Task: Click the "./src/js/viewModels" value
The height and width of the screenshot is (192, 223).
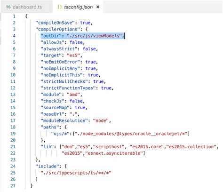Action: tap(95, 36)
